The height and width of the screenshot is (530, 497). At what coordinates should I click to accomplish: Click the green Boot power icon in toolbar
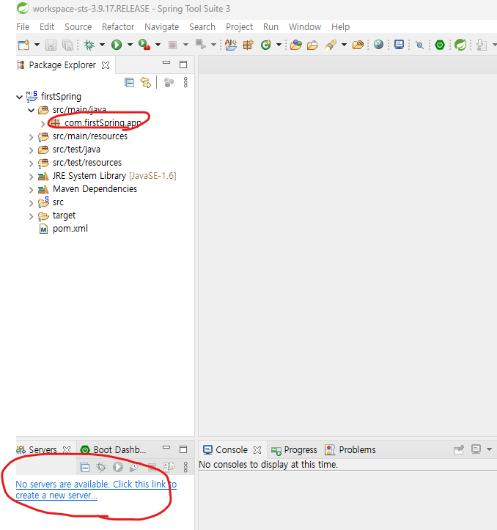(x=440, y=45)
